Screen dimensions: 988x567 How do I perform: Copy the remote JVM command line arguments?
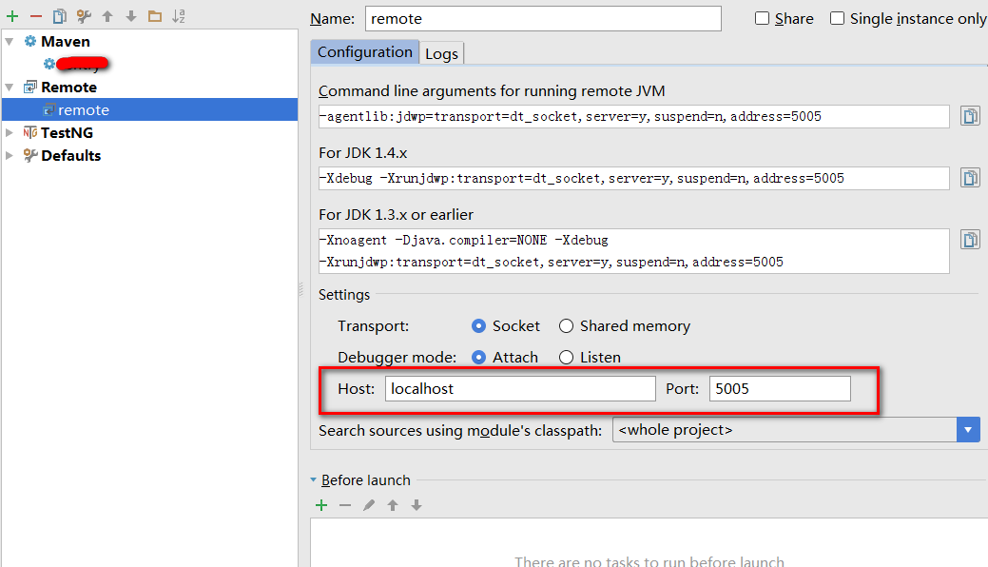[969, 116]
